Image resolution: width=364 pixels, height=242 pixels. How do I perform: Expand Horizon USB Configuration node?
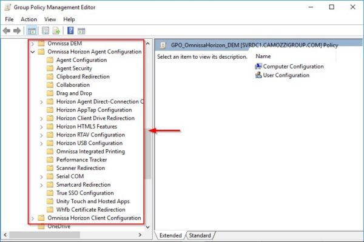coord(41,143)
